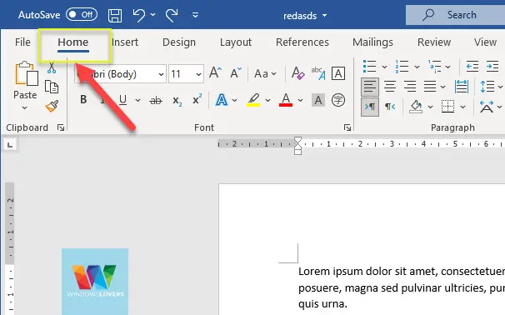This screenshot has height=315, width=505.
Task: Open font color dropdown arrow
Action: pos(300,101)
